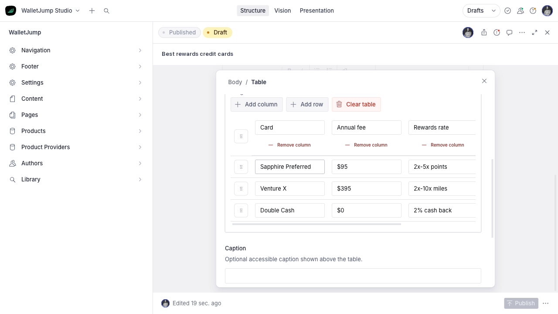This screenshot has width=558, height=314.
Task: Expand the Settings sidebar item
Action: coord(76,82)
